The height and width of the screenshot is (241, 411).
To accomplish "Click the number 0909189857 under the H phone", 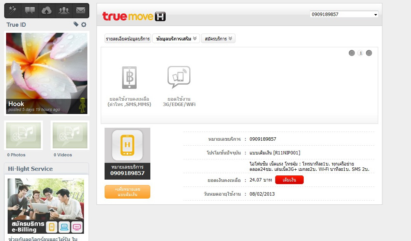I will 127,173.
